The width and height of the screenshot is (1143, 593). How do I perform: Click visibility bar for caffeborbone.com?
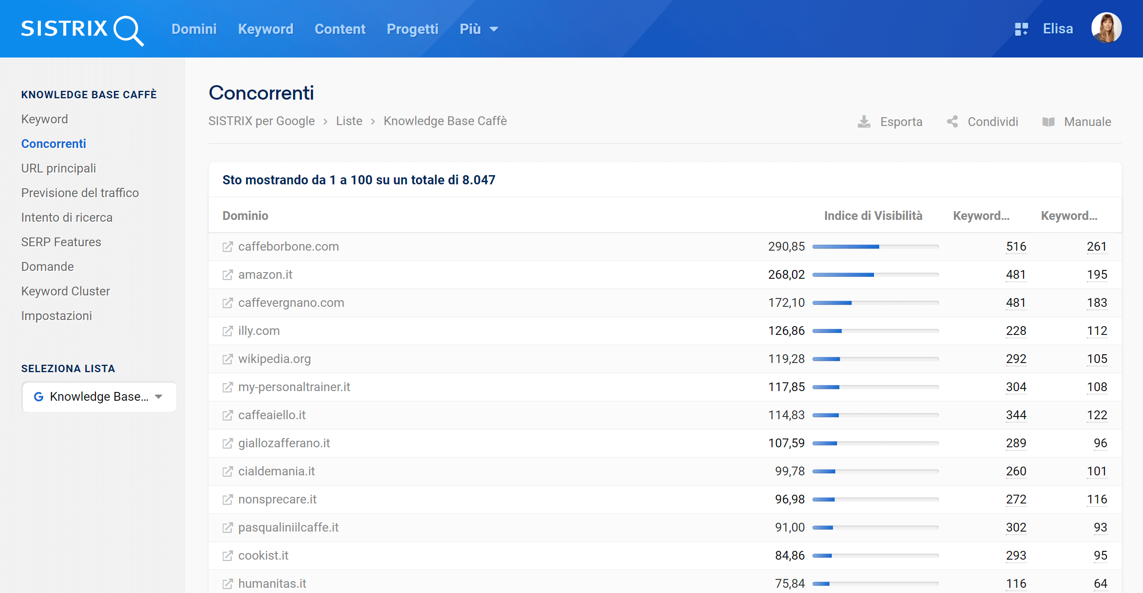pyautogui.click(x=875, y=247)
